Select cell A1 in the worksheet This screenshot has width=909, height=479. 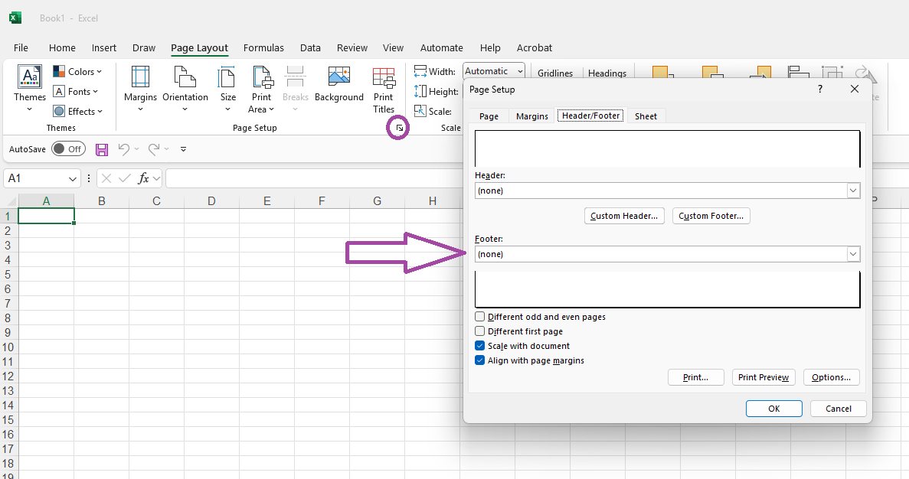pos(47,216)
